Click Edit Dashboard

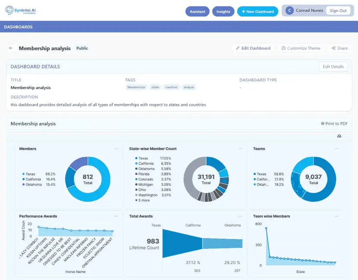(253, 48)
